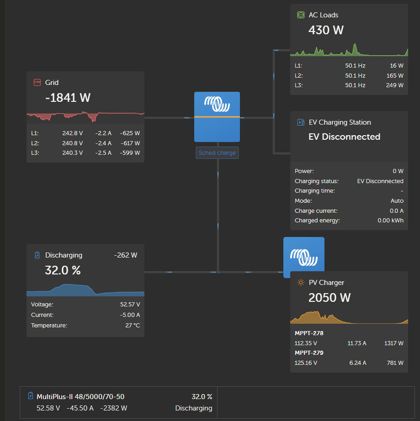Open the Sched charge control
The height and width of the screenshot is (421, 420).
(x=217, y=153)
